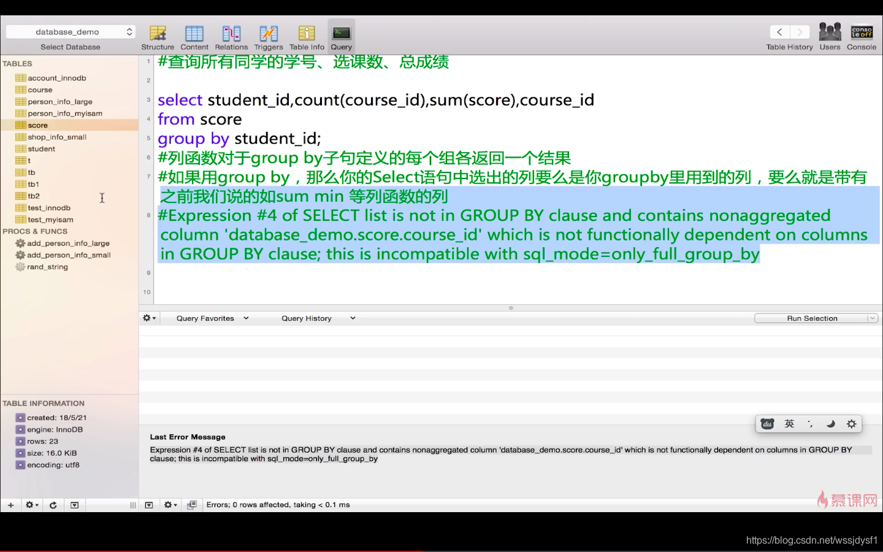This screenshot has height=552, width=883.
Task: Open input method settings gear
Action: tap(852, 424)
